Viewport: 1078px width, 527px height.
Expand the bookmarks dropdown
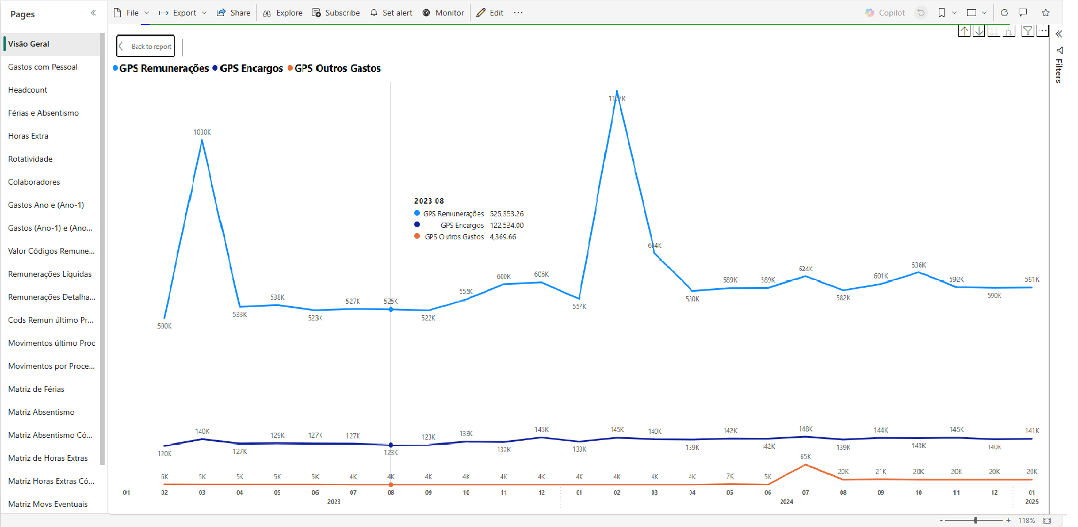click(x=954, y=13)
